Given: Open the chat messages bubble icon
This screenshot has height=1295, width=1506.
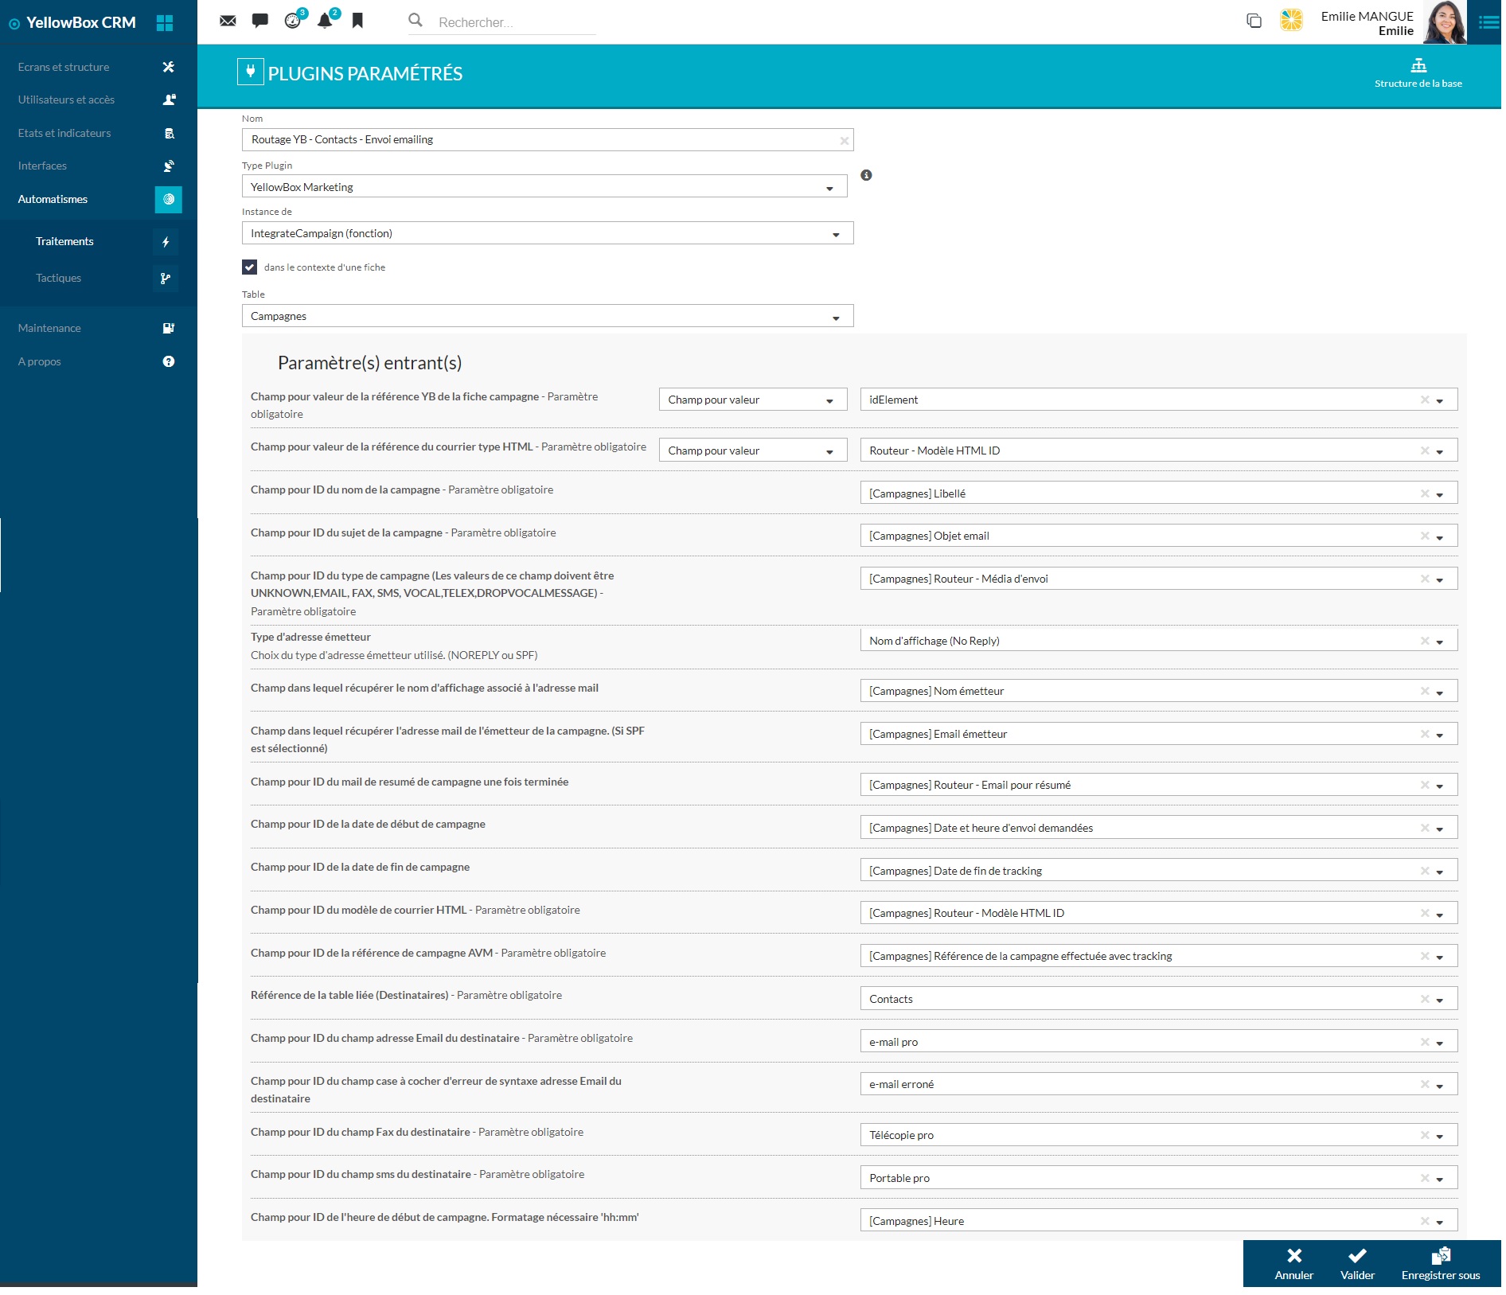Looking at the screenshot, I should coord(259,21).
